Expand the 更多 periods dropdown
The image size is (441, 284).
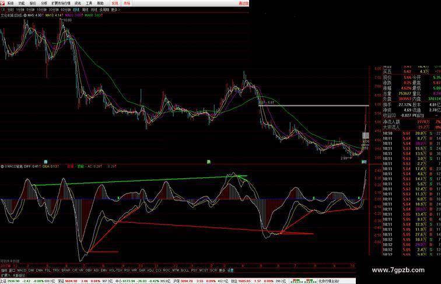[x=115, y=9]
